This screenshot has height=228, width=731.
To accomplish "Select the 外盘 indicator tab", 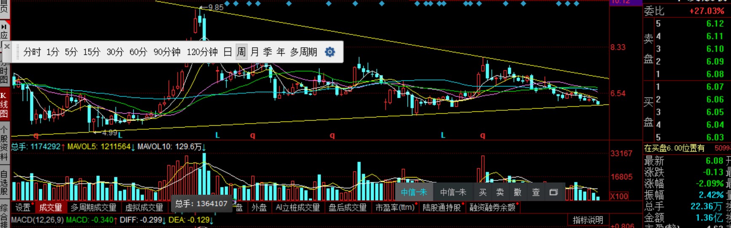I will (x=259, y=207).
